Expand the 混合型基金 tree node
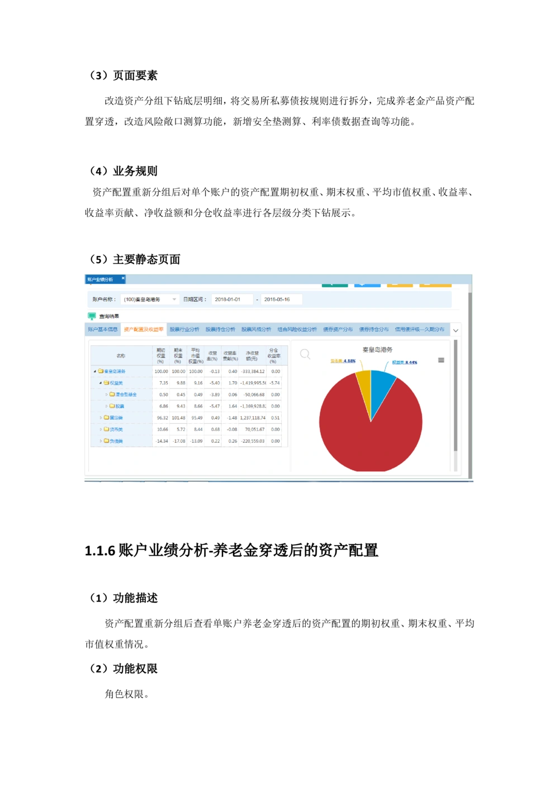 coord(106,395)
